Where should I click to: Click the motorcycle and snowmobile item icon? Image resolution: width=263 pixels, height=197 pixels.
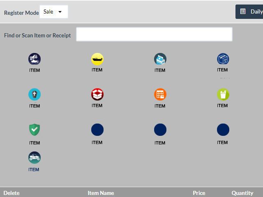click(35, 59)
